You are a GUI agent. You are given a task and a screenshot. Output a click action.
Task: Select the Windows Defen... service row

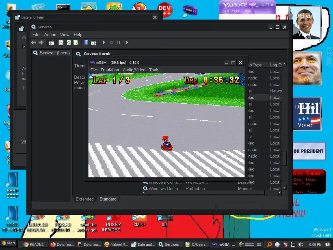pos(212,188)
